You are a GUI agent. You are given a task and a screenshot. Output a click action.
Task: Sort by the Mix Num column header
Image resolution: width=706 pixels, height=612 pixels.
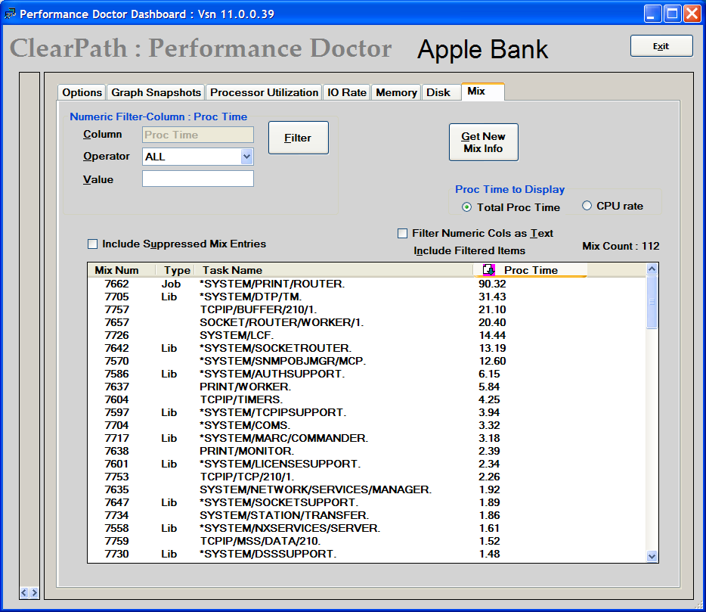(x=122, y=270)
